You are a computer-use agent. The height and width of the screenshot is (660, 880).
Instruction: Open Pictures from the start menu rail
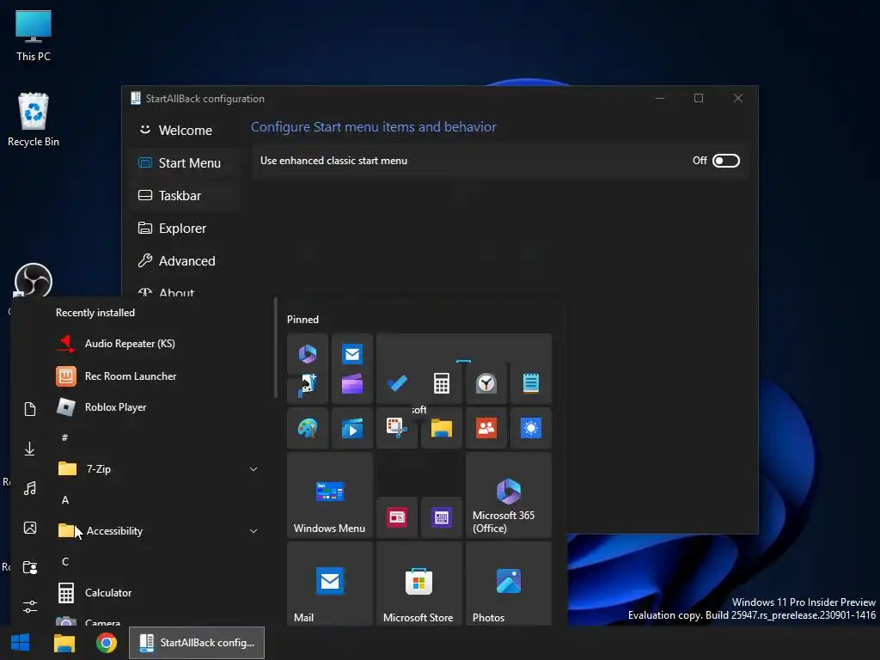coord(30,528)
